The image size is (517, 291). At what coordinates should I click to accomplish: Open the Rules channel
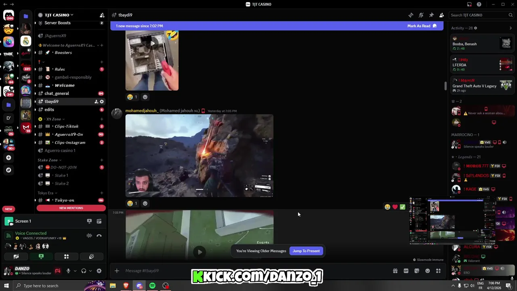coord(71,69)
